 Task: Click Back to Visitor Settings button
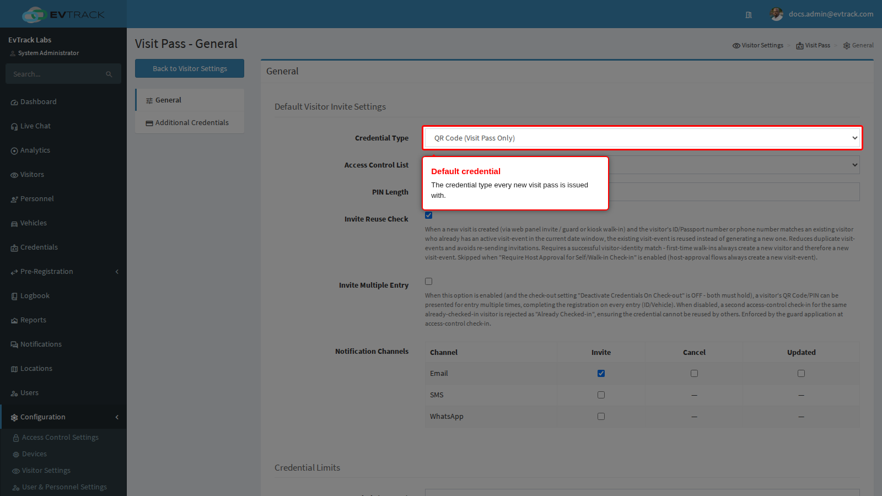(x=190, y=68)
